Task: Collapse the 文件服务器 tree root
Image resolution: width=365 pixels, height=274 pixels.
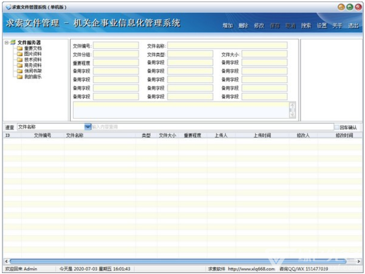Action: [7, 42]
